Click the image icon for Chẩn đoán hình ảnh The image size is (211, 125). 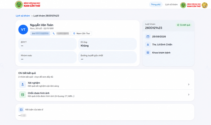(x=23, y=95)
